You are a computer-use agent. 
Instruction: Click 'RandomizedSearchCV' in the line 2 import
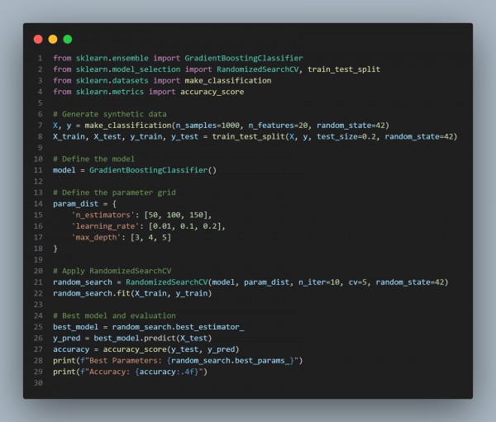point(257,69)
